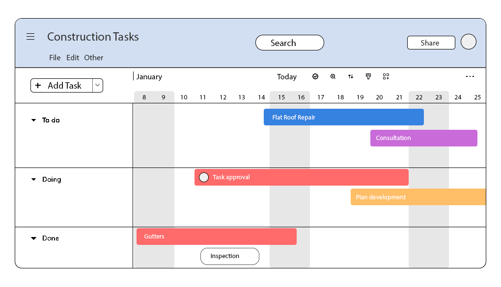Open the three-dot more options menu
Image resolution: width=501 pixels, height=287 pixels.
tap(470, 76)
